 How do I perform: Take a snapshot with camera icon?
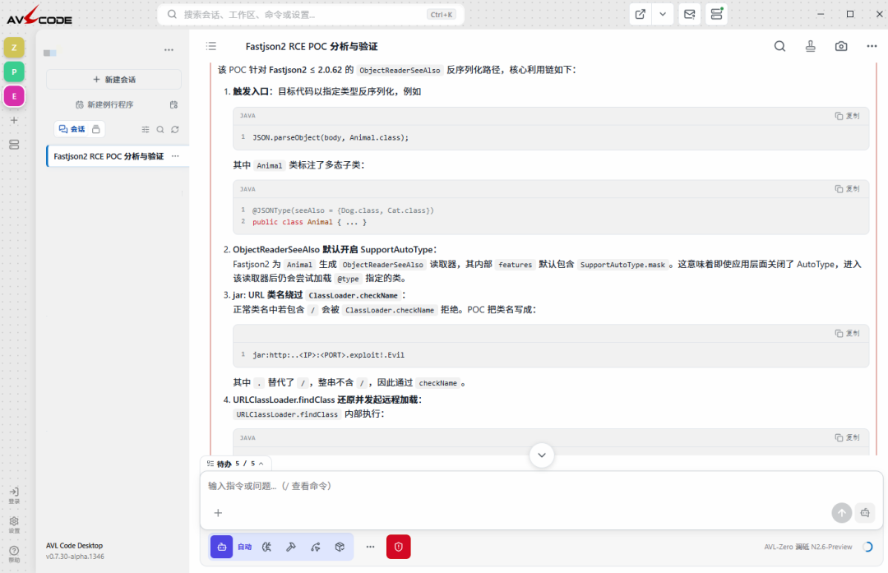click(x=841, y=46)
